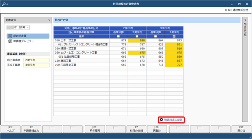
Task: Click cell value 809 in 建築一式工事 row
Action: pos(156,48)
